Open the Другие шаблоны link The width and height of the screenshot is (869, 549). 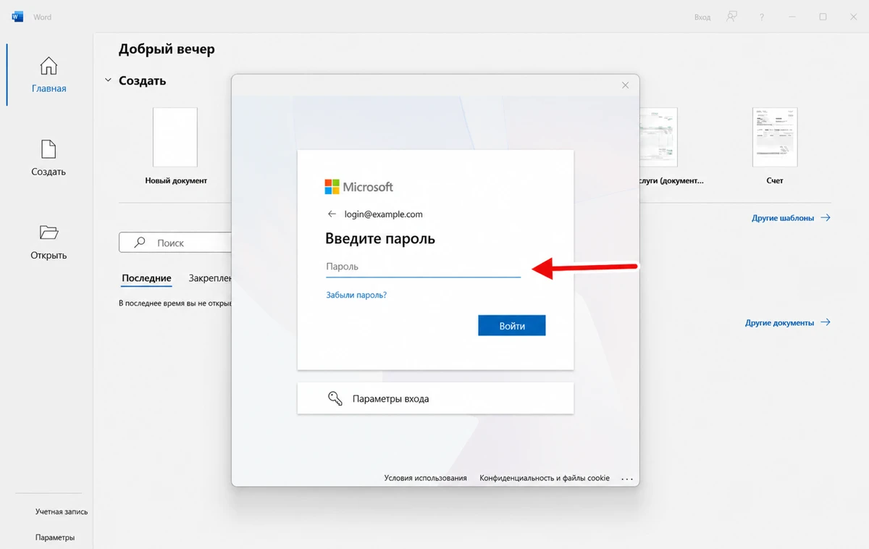[x=791, y=217]
